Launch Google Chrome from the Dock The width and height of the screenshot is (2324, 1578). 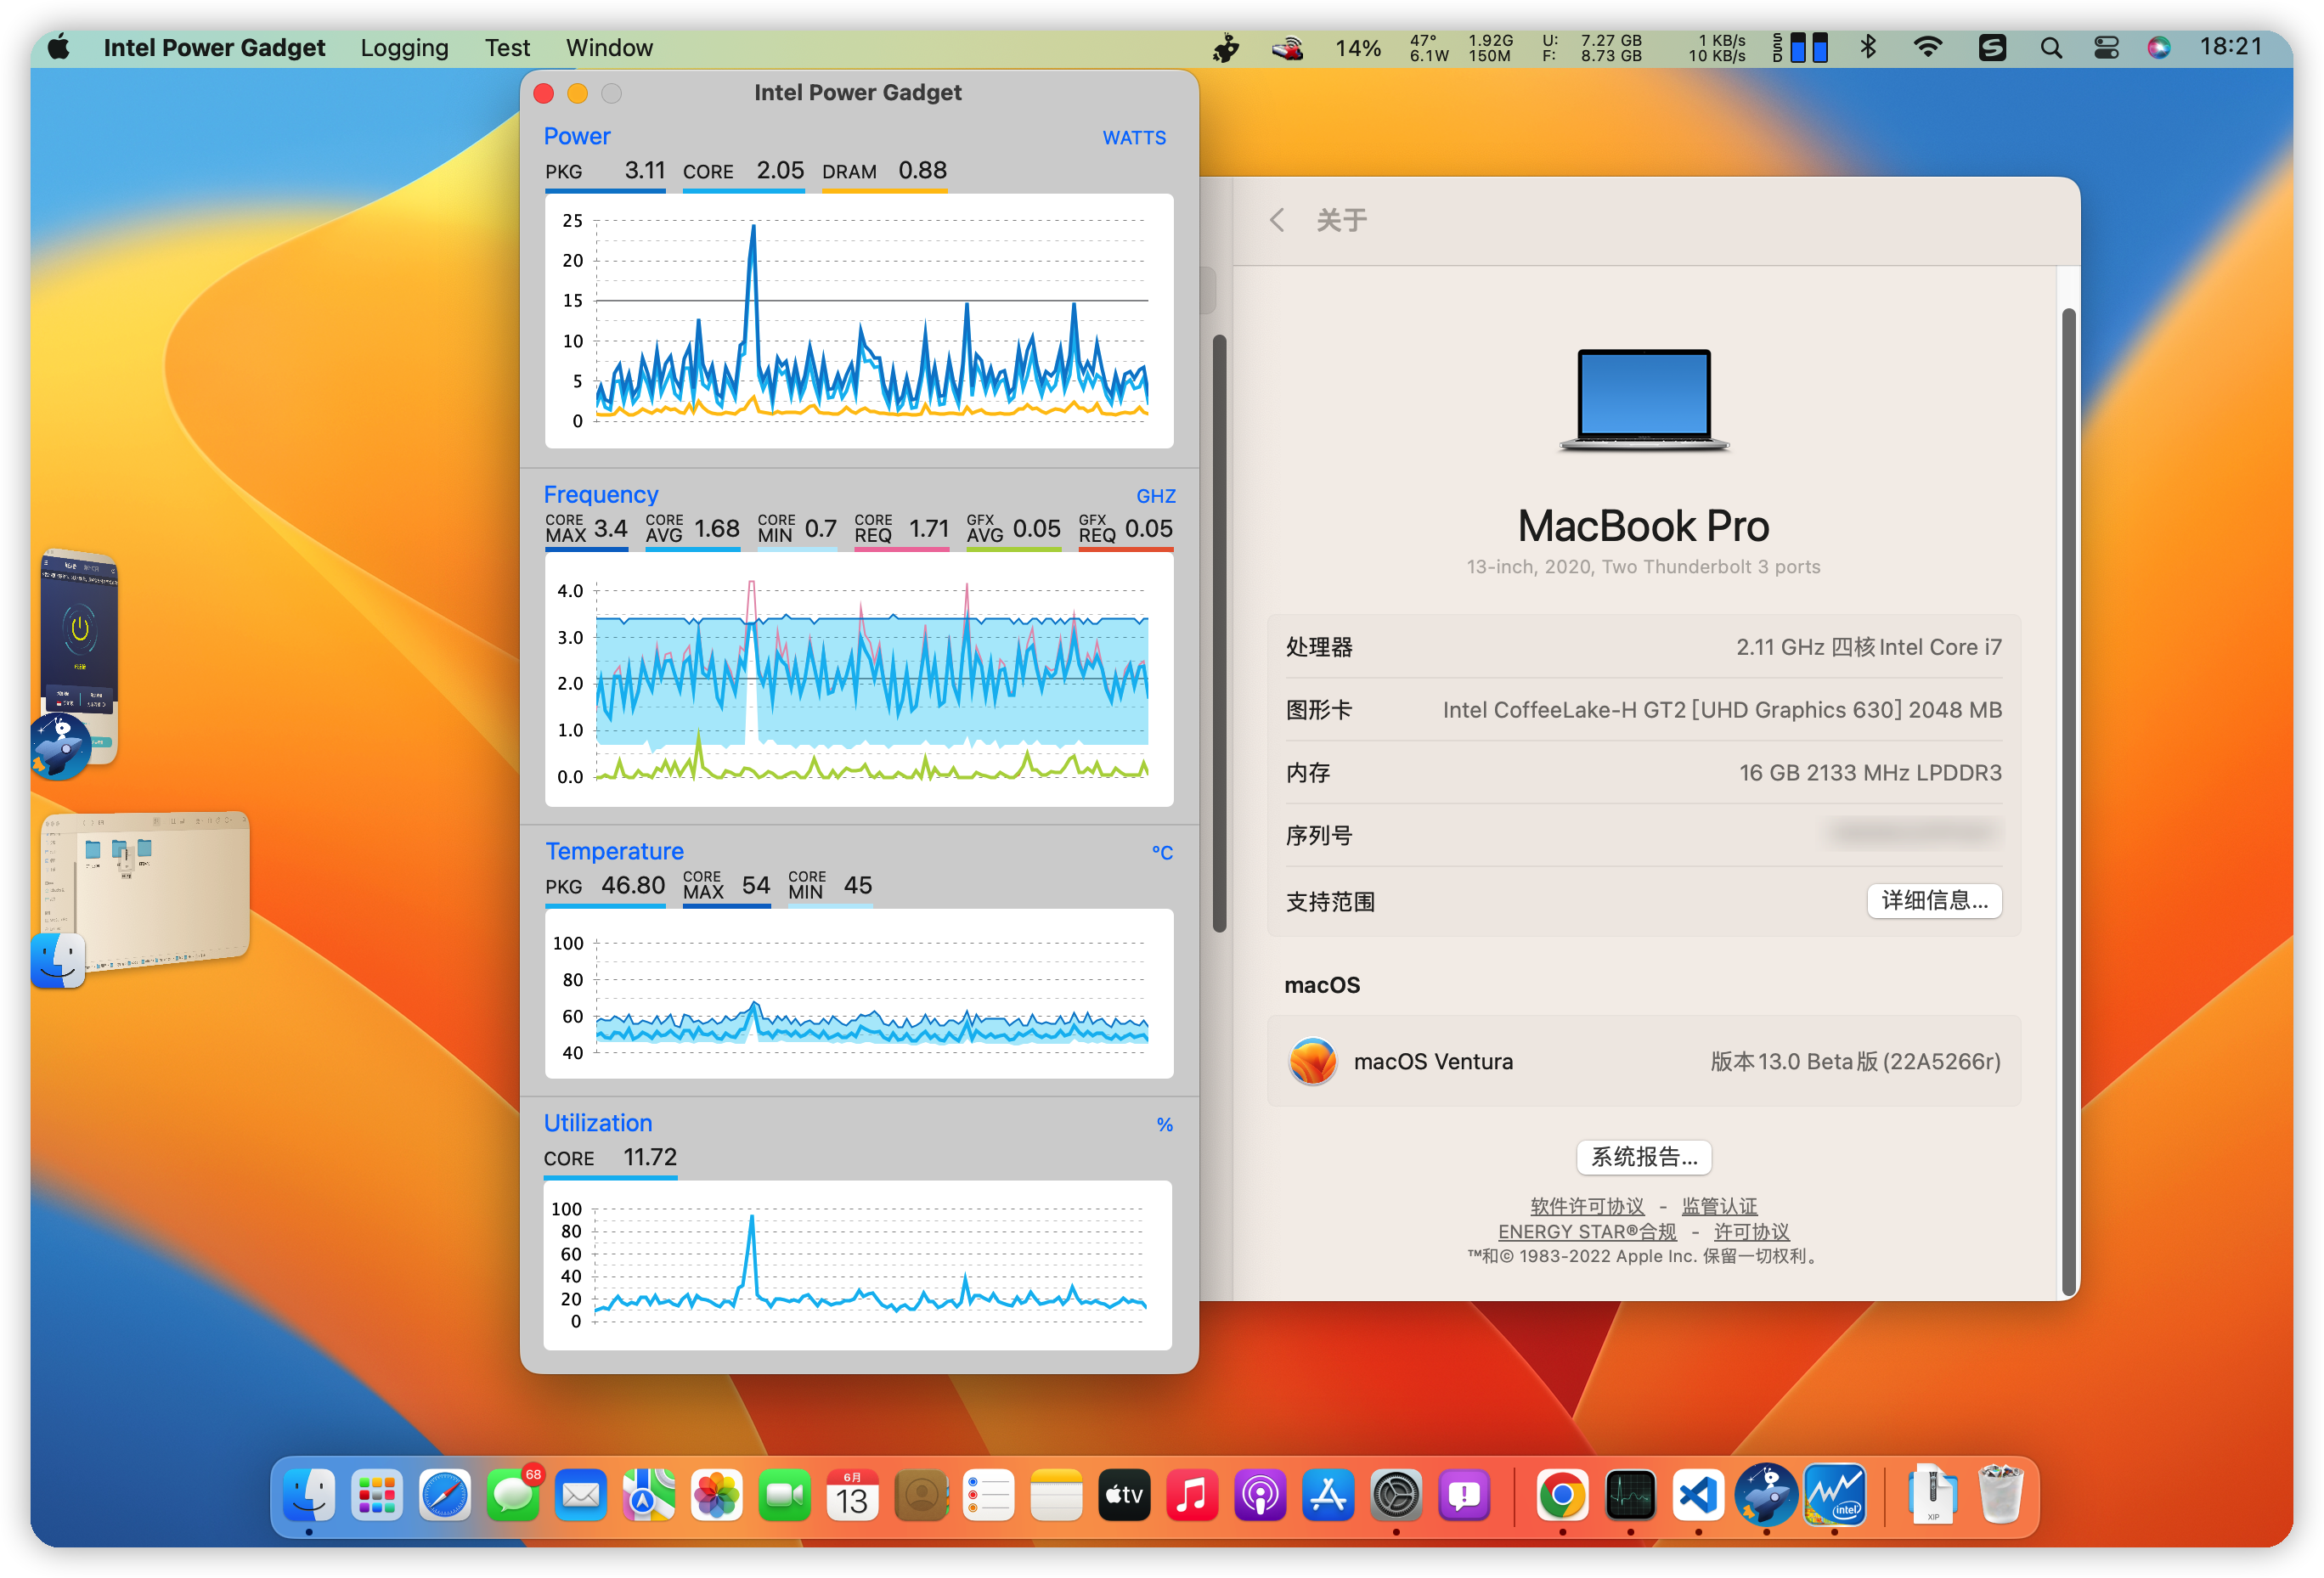tap(1562, 1495)
